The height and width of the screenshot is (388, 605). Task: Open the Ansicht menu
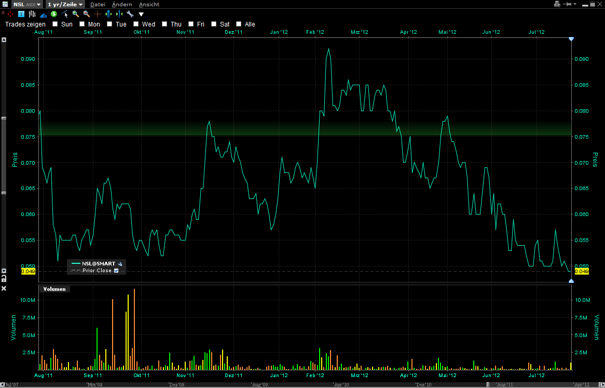(x=149, y=4)
